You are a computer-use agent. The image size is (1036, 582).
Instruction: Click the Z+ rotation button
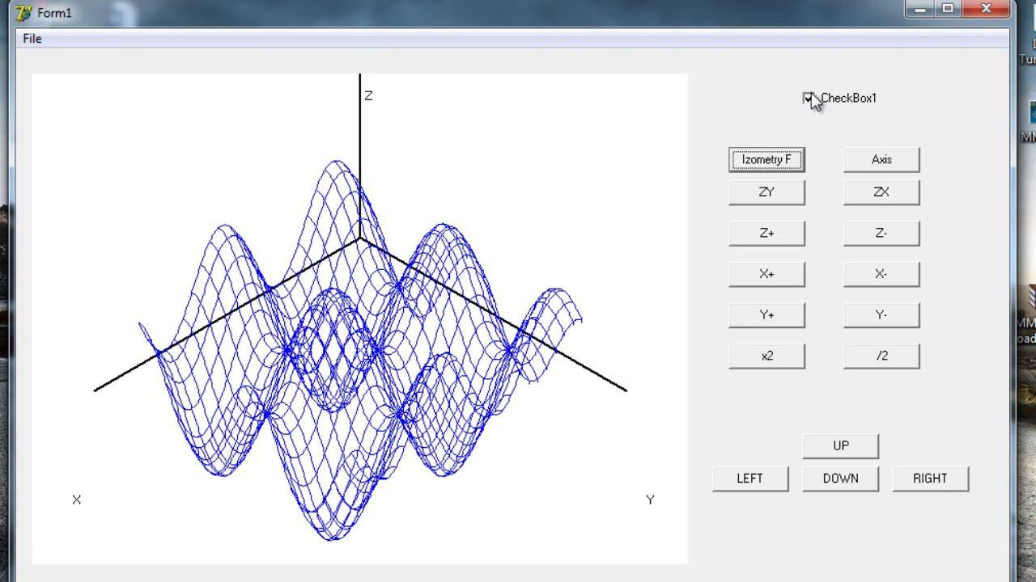pyautogui.click(x=766, y=233)
